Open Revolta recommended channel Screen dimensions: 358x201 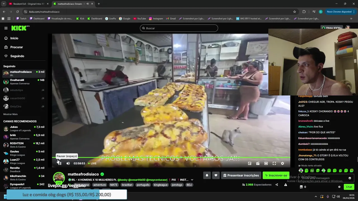coord(24,169)
